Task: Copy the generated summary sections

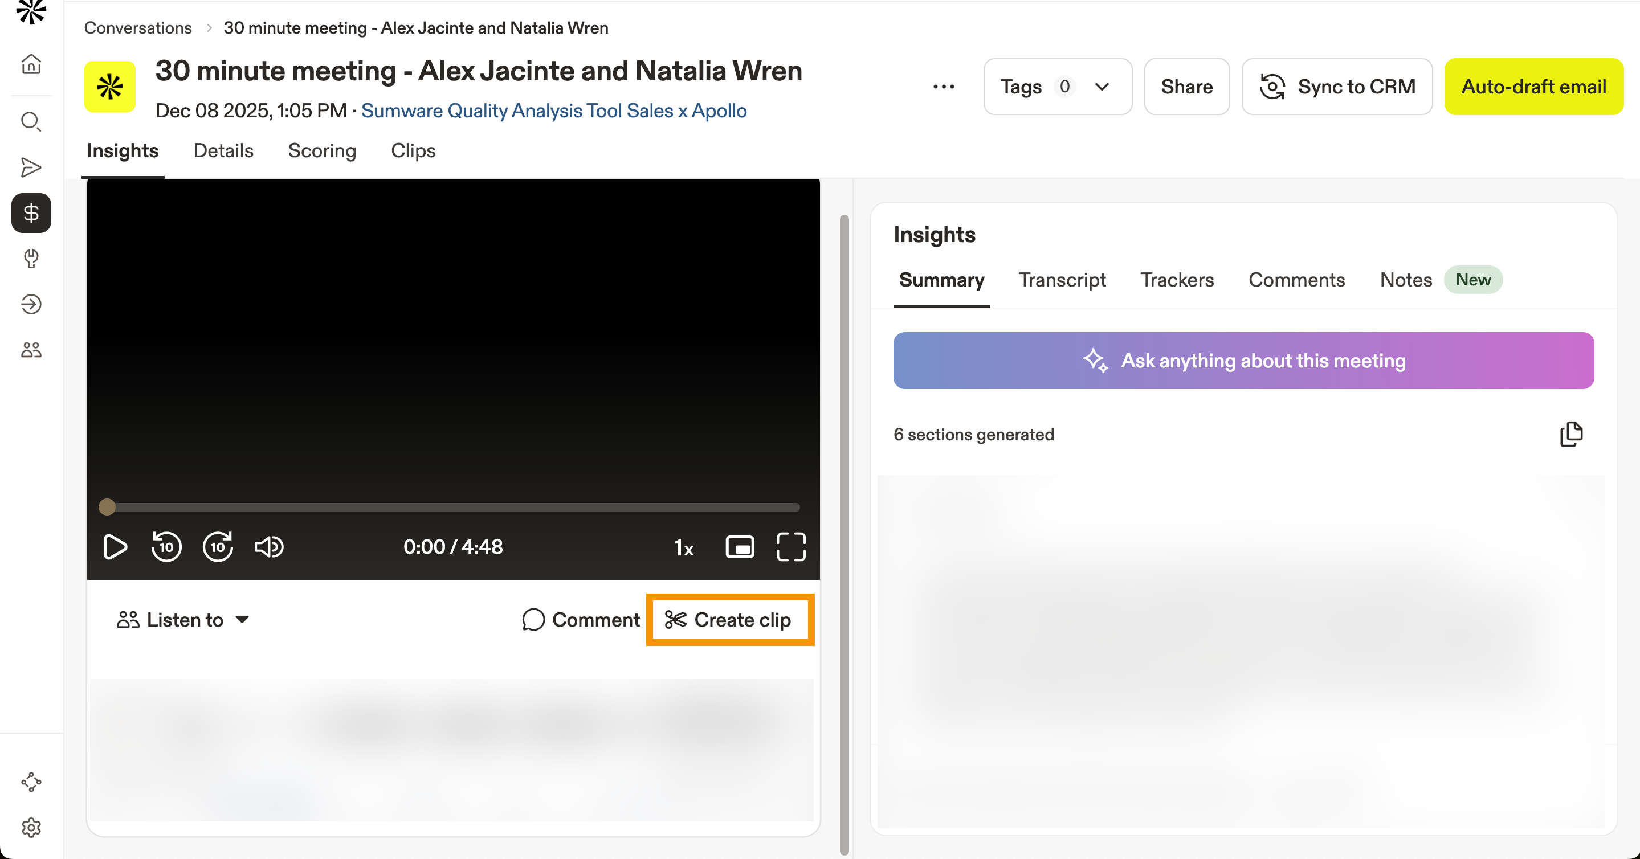Action: [x=1570, y=435]
